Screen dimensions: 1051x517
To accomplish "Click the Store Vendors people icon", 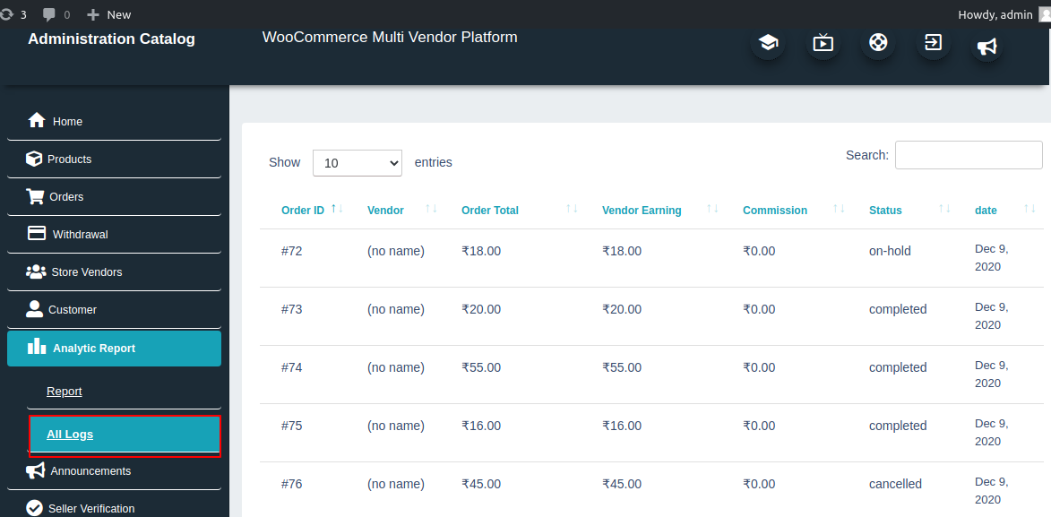I will click(x=36, y=271).
